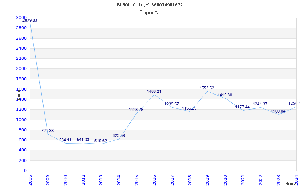Viewport: 300px width, 187px height.
Task: Select the 721.38 data label
Action: click(48, 131)
